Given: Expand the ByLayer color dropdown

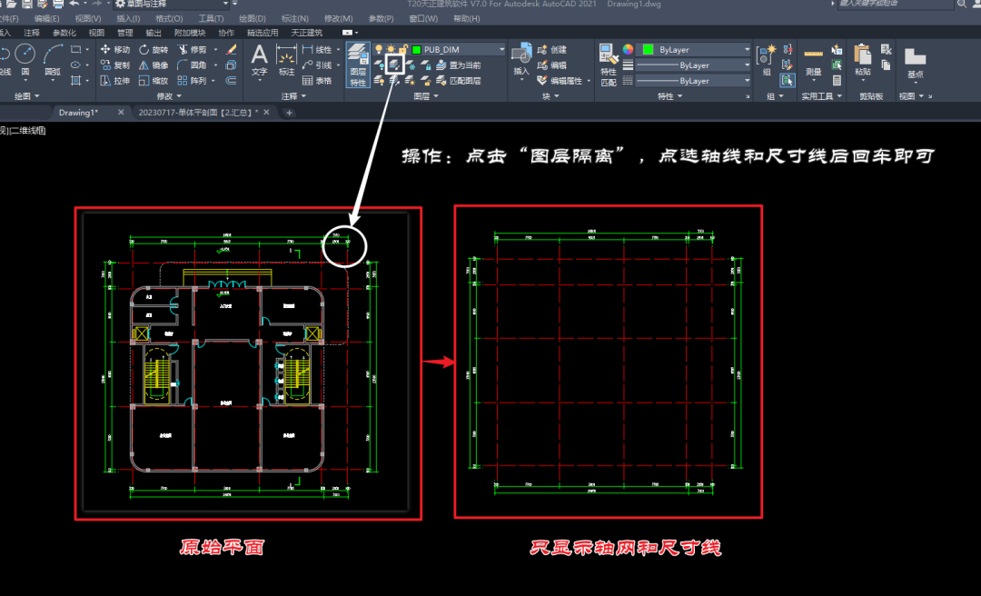Looking at the screenshot, I should coord(747,49).
